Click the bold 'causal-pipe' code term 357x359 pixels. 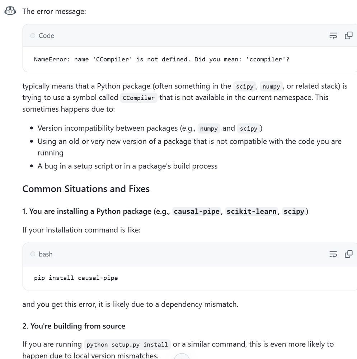[196, 211]
